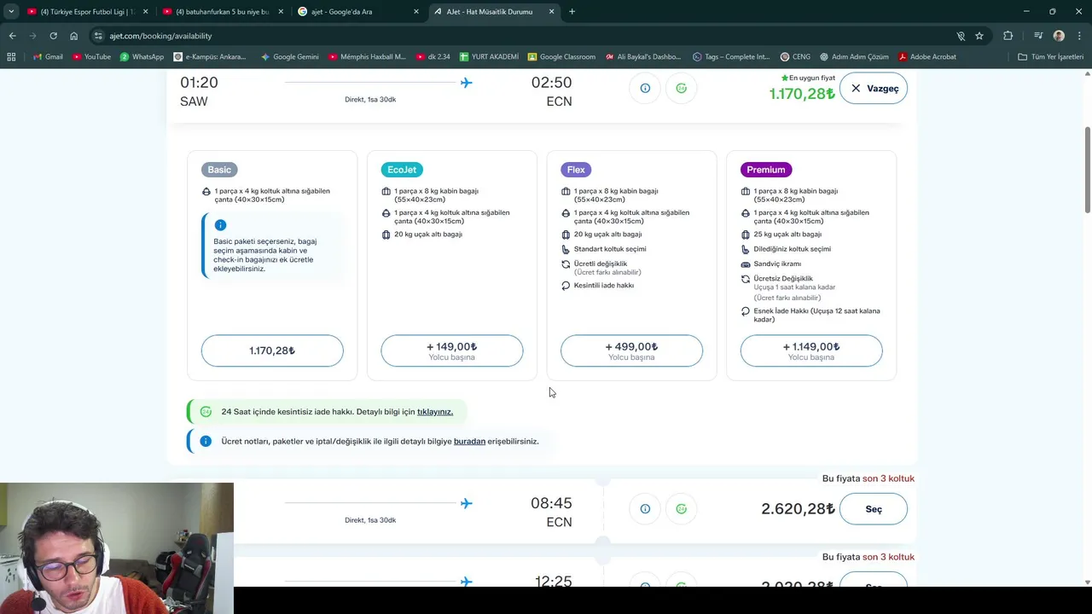Close the ajet Google'da Ara tab
1092x614 pixels.
[x=416, y=12]
